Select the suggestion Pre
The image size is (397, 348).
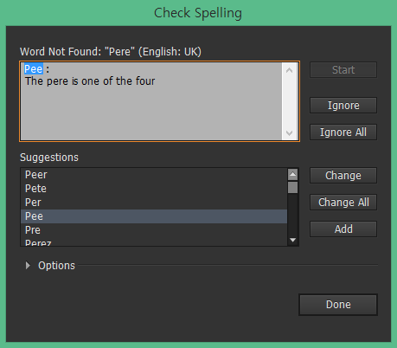154,230
